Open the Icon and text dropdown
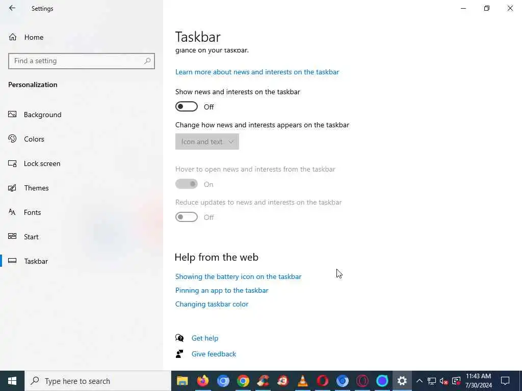The width and height of the screenshot is (522, 391). (x=207, y=142)
